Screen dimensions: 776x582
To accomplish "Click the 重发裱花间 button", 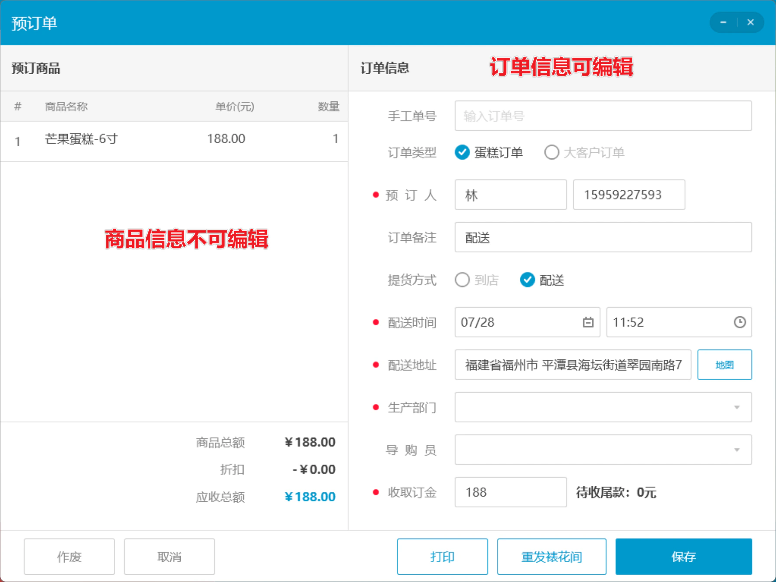I will coord(551,556).
